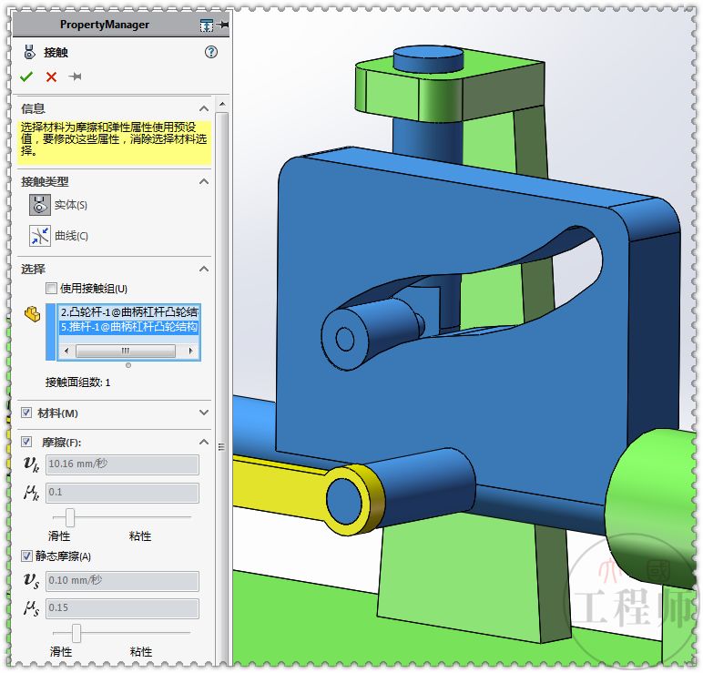
Task: Click dynamic friction coefficient field 0.1
Action: tap(122, 493)
